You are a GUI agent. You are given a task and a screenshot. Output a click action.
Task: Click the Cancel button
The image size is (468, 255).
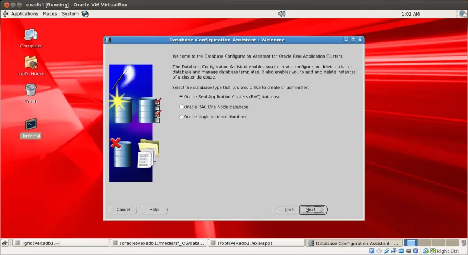[123, 210]
